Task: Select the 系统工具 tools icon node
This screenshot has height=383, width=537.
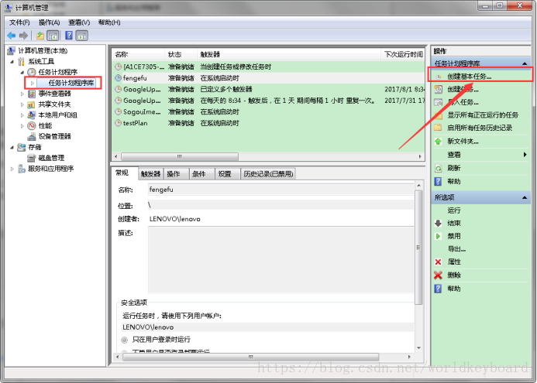Action: [21, 62]
